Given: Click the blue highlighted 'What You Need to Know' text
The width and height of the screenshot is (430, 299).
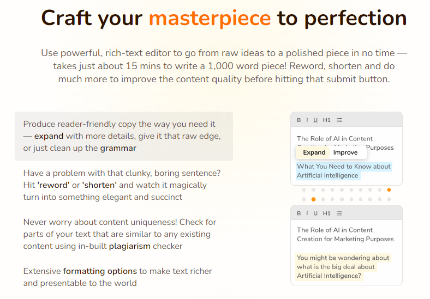Looking at the screenshot, I should click(x=344, y=171).
